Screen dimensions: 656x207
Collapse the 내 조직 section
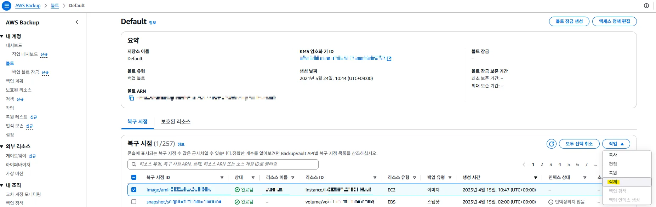tap(2, 185)
